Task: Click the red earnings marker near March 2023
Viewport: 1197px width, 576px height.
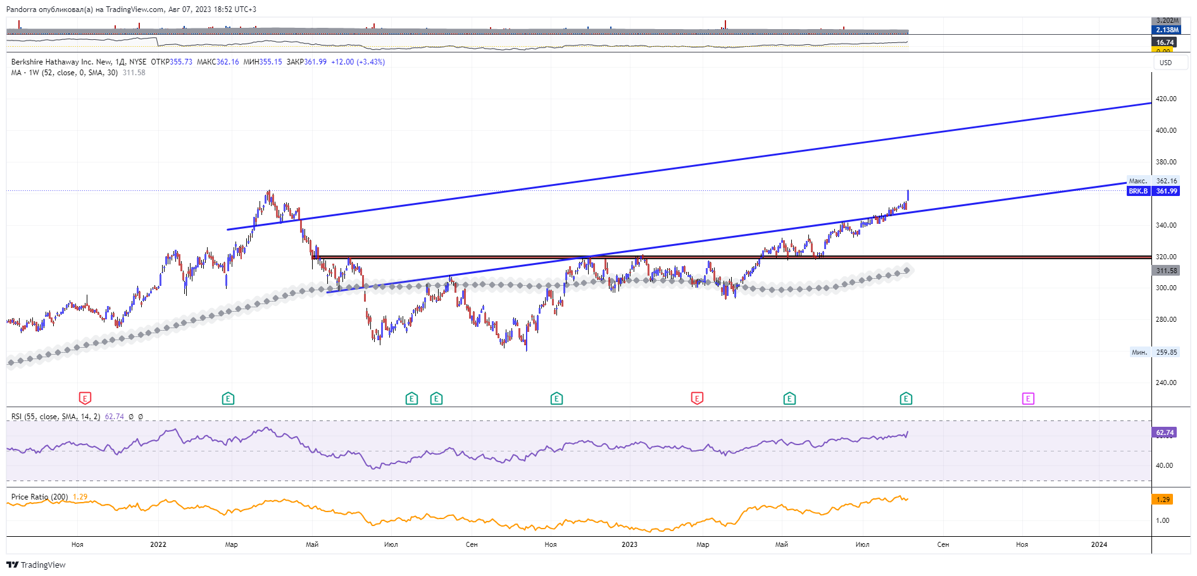Action: pos(697,398)
